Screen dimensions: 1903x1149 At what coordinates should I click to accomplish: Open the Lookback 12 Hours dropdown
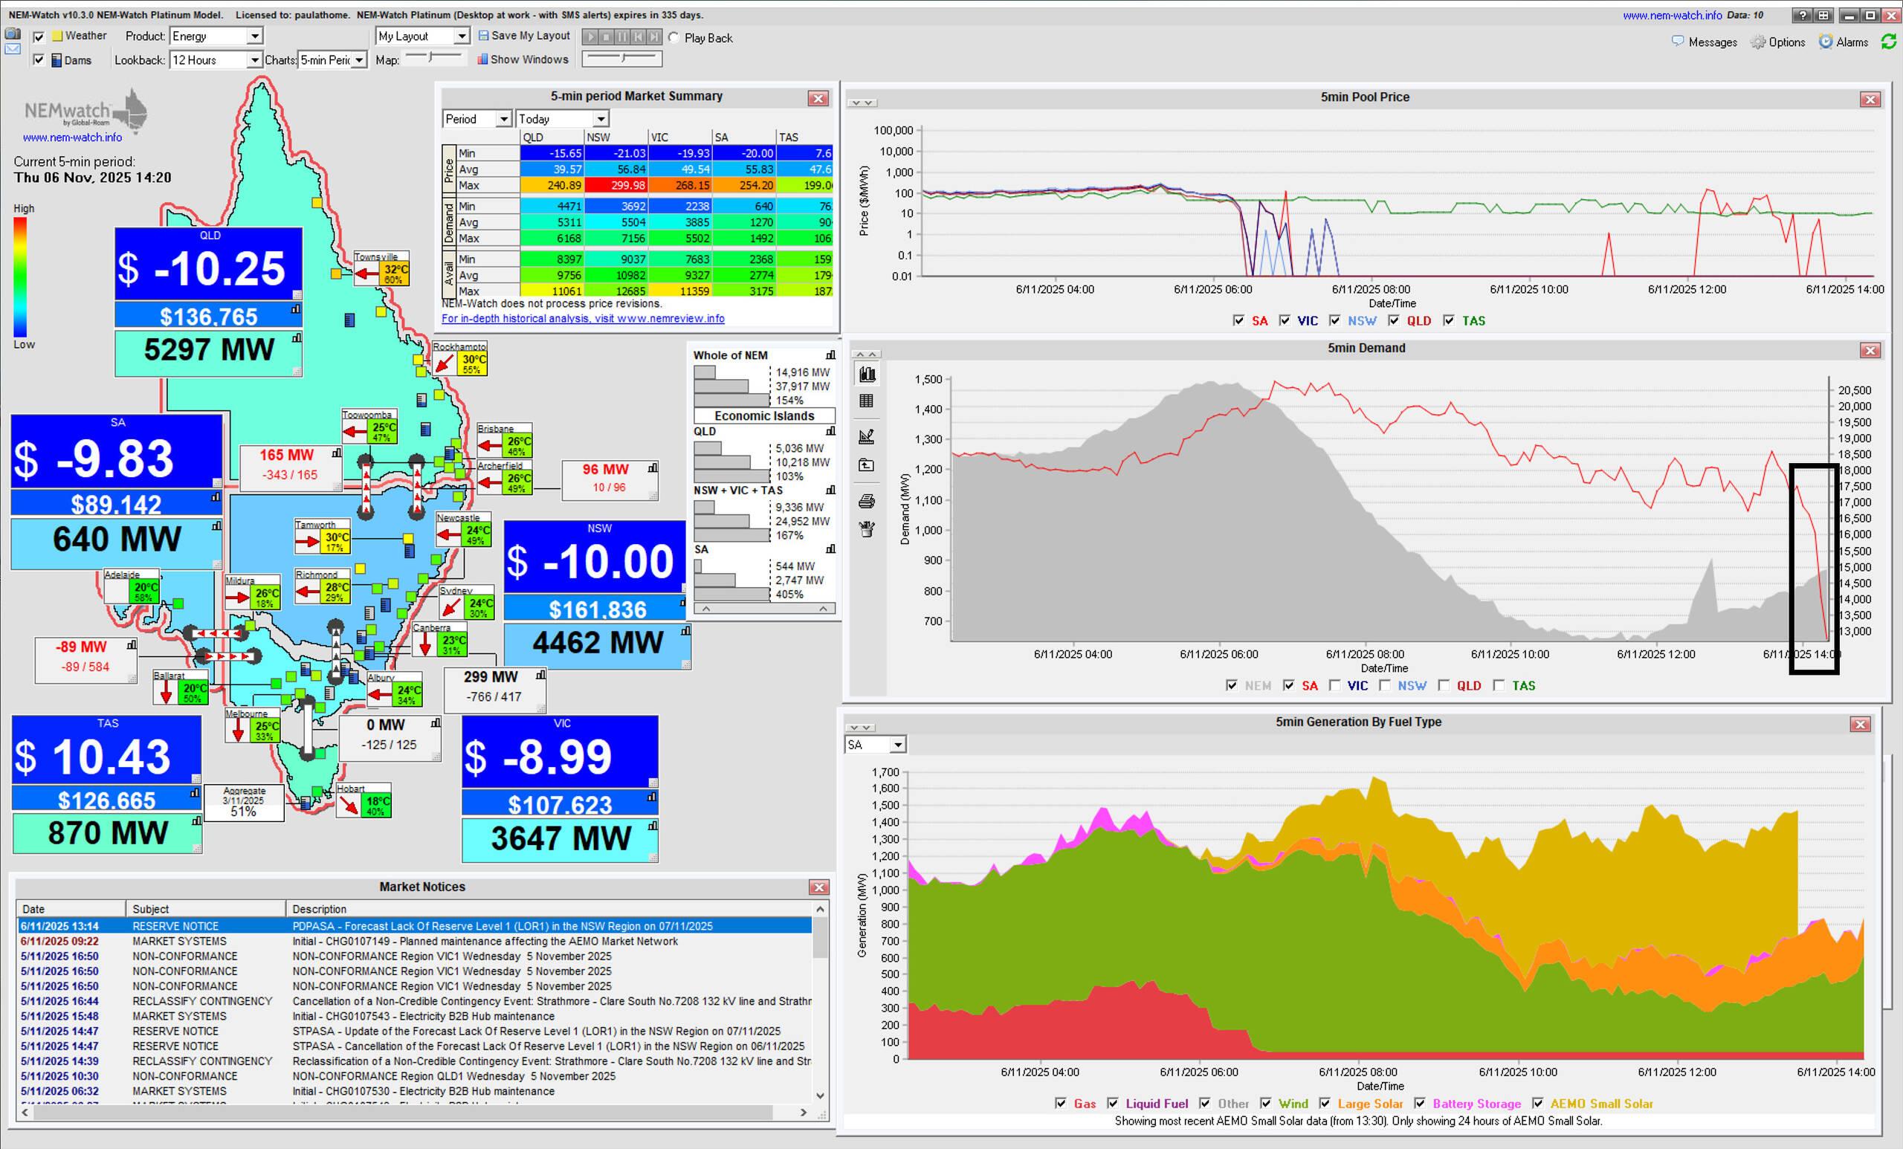click(x=253, y=60)
